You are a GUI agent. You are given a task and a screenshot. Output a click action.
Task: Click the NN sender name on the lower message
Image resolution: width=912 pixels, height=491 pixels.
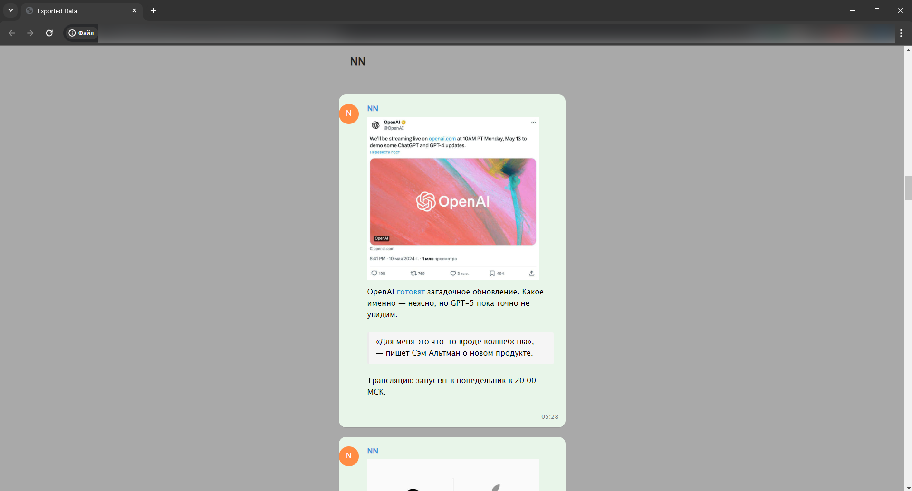(373, 451)
